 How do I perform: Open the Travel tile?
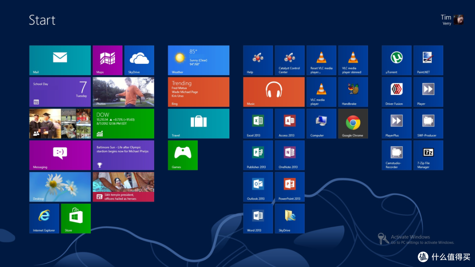click(198, 124)
